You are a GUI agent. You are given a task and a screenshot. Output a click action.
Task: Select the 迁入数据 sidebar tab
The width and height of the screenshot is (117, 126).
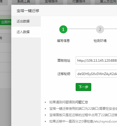point(26,32)
